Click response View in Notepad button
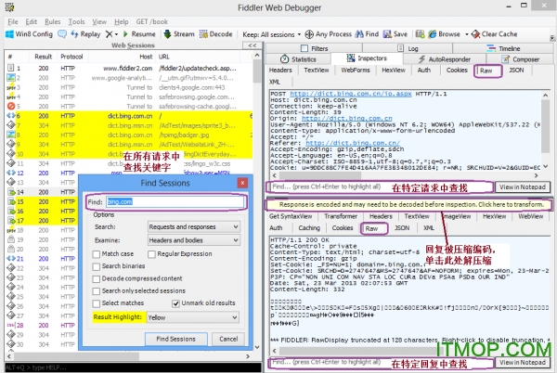This screenshot has width=557, height=373. click(523, 363)
